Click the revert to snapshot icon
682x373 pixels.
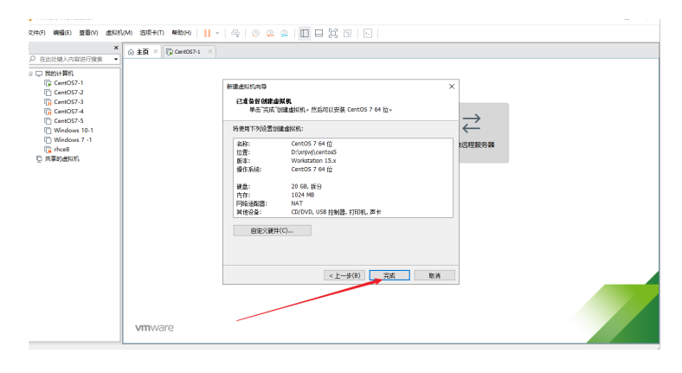270,33
